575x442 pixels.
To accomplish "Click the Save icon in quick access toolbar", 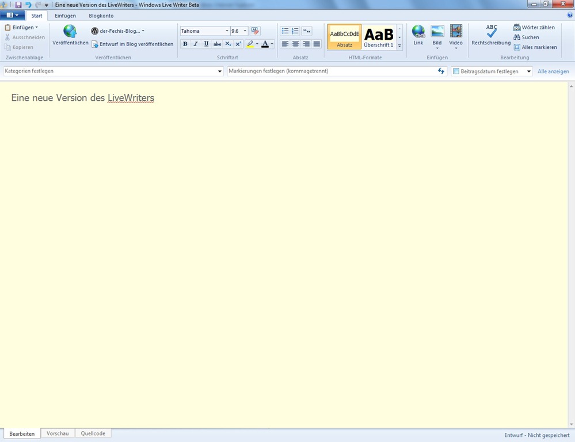I will [x=18, y=5].
